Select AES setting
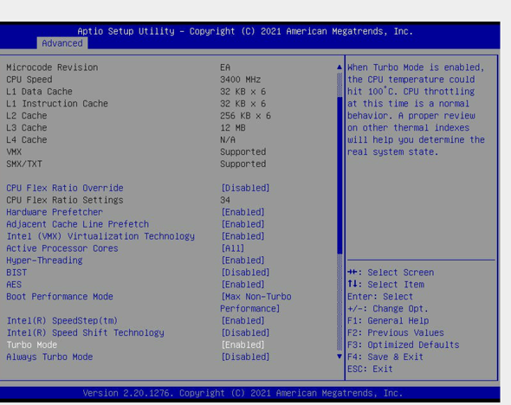 pyautogui.click(x=14, y=284)
